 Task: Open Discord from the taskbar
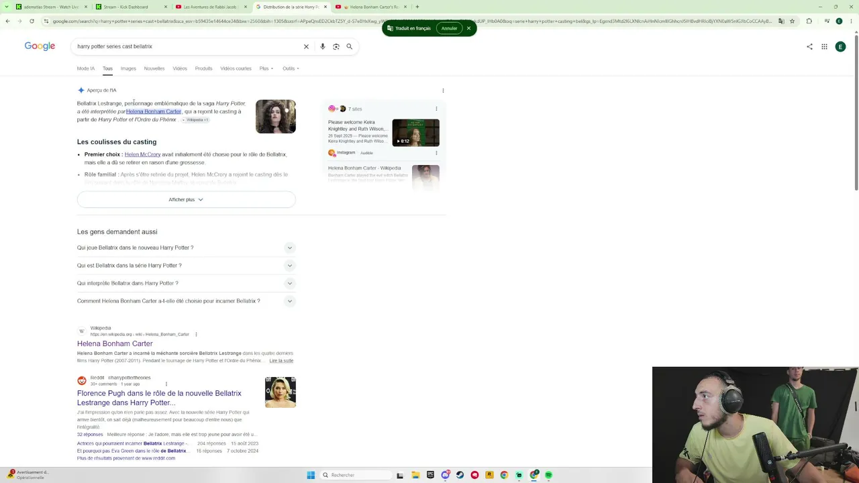click(x=445, y=475)
